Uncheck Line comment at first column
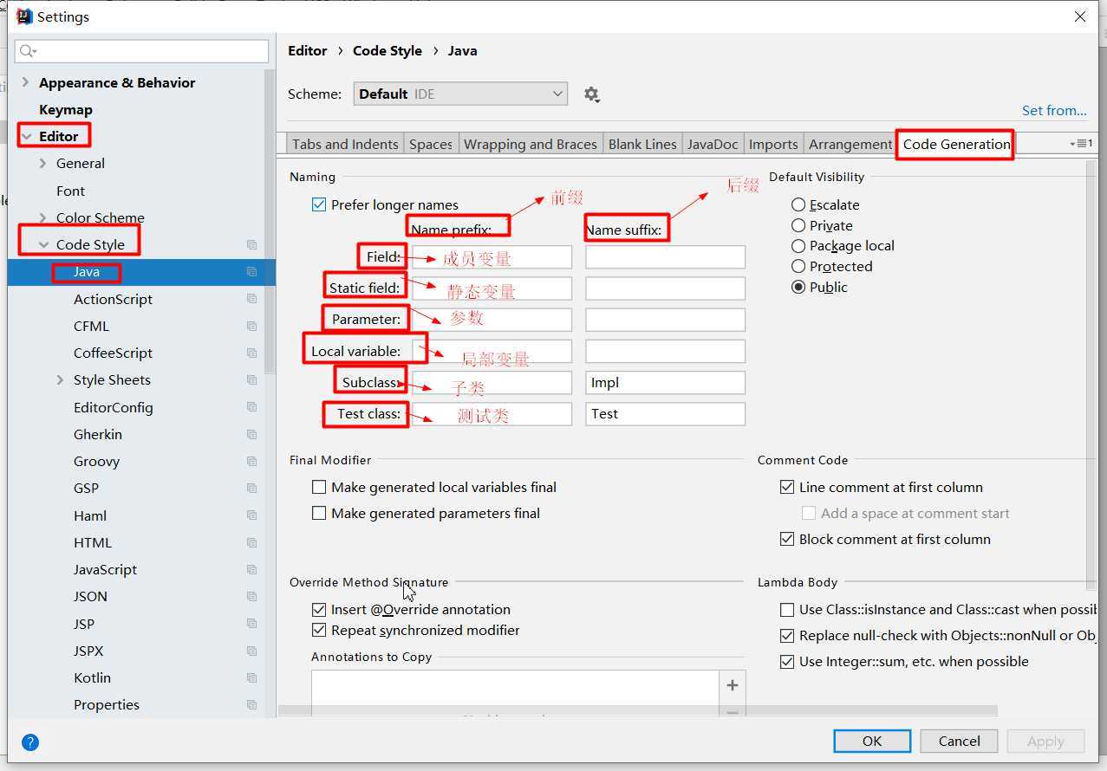Viewport: 1107px width, 771px height. pyautogui.click(x=787, y=488)
